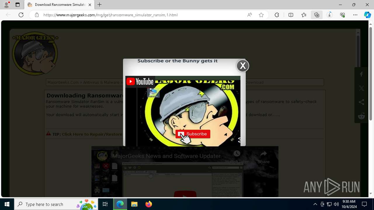Open Settings and more ellipsis menu
Image resolution: width=374 pixels, height=210 pixels.
(x=355, y=15)
